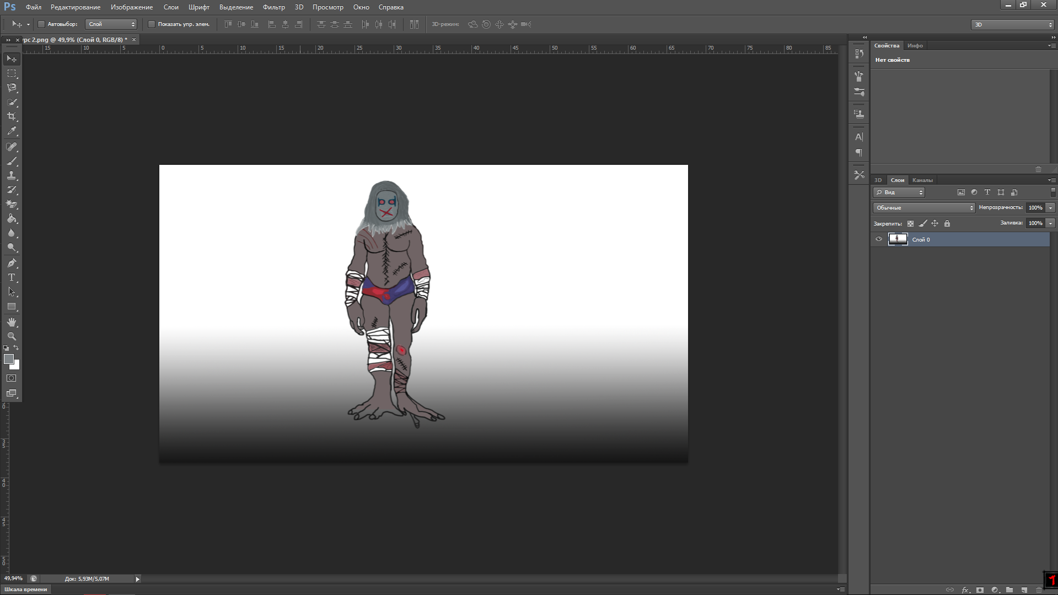1058x595 pixels.
Task: Select the Eraser tool
Action: pyautogui.click(x=12, y=204)
